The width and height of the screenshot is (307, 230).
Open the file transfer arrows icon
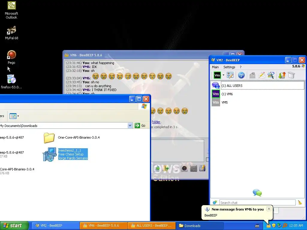tap(282, 75)
